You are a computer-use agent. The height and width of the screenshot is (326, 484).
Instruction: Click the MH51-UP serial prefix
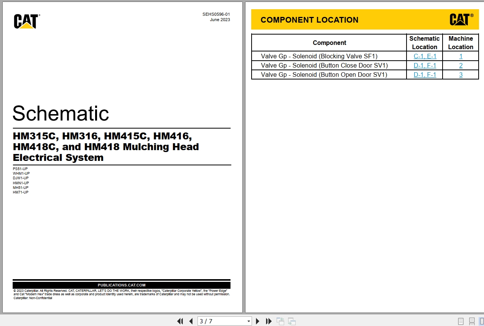21,187
